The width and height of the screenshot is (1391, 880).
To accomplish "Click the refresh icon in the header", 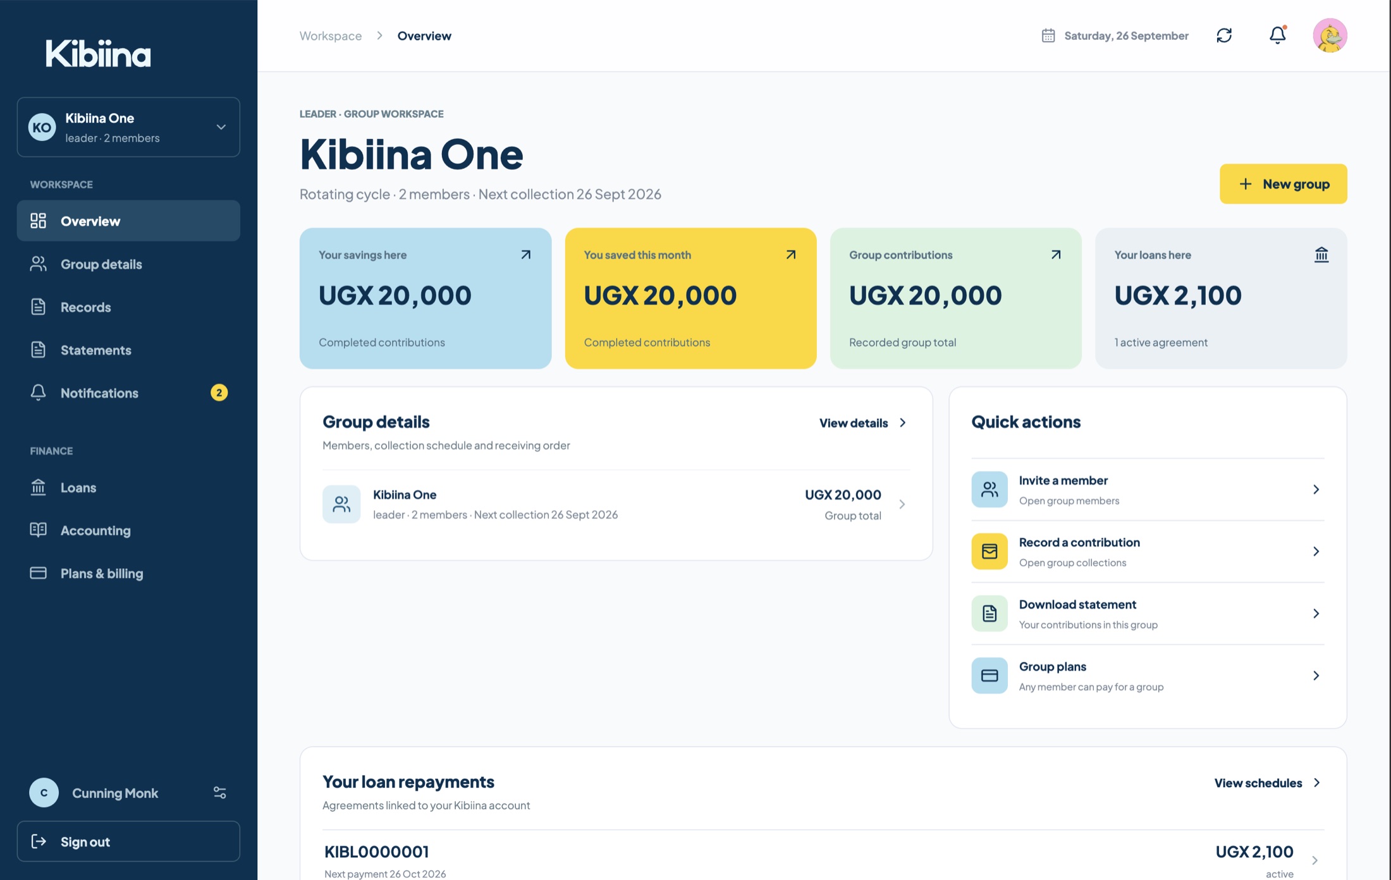I will (x=1224, y=35).
